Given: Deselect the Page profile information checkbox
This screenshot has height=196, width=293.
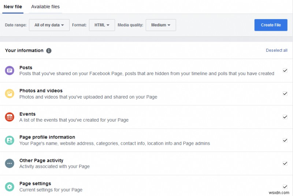Looking at the screenshot, I should [x=285, y=140].
